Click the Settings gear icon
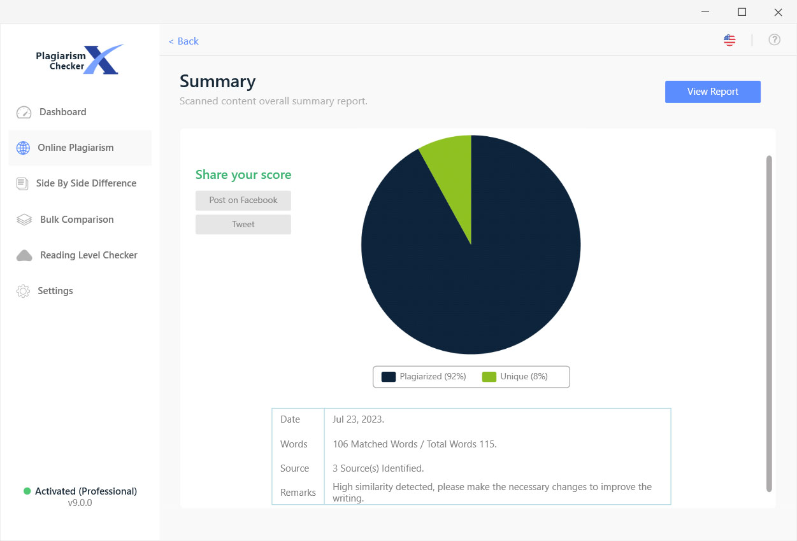 (x=23, y=291)
